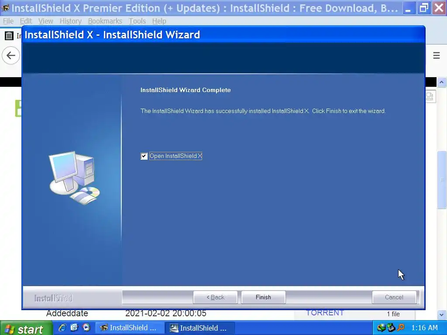The height and width of the screenshot is (335, 447).
Task: Click the TORRENT download link
Action: 325,313
